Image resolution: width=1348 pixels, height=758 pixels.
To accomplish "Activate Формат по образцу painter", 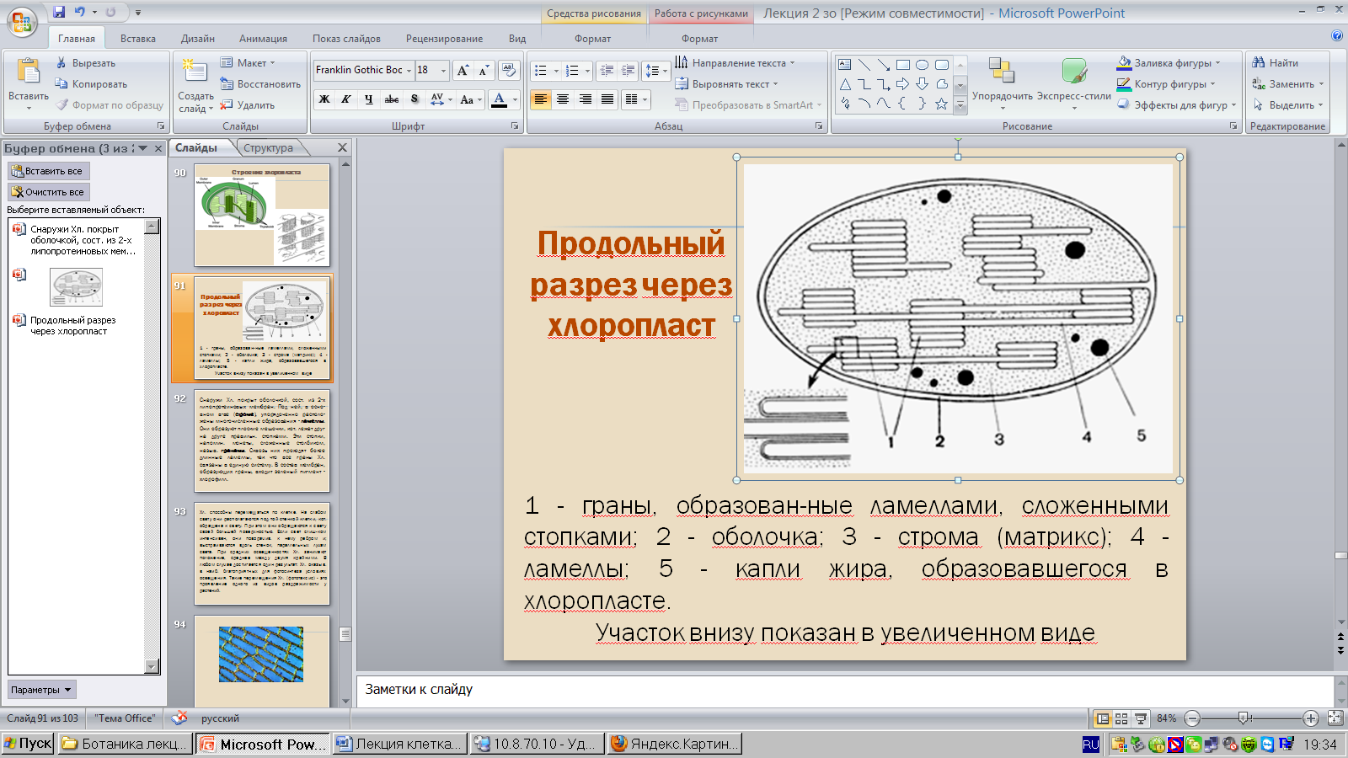I will [x=110, y=105].
